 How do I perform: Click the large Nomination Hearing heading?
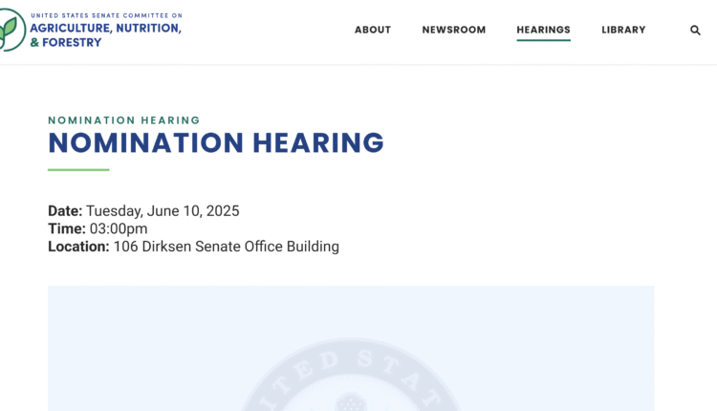pos(216,143)
